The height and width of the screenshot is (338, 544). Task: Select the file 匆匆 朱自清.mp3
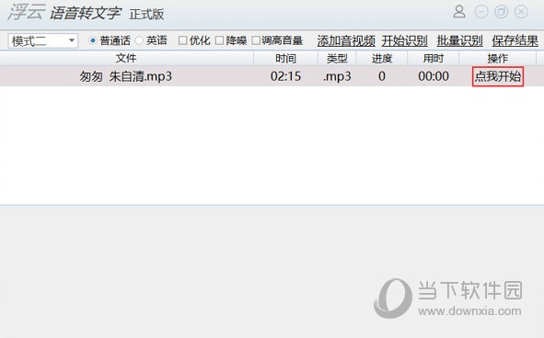126,76
